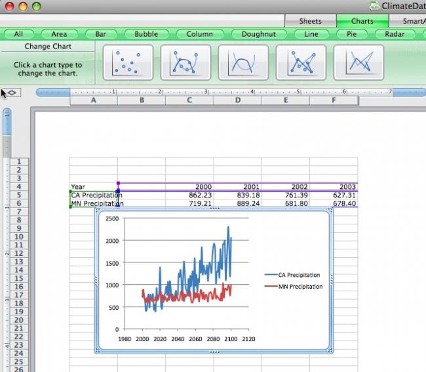The height and width of the screenshot is (372, 426).
Task: Select Straight Lined Scatter chart thumbnail
Action: point(358,62)
